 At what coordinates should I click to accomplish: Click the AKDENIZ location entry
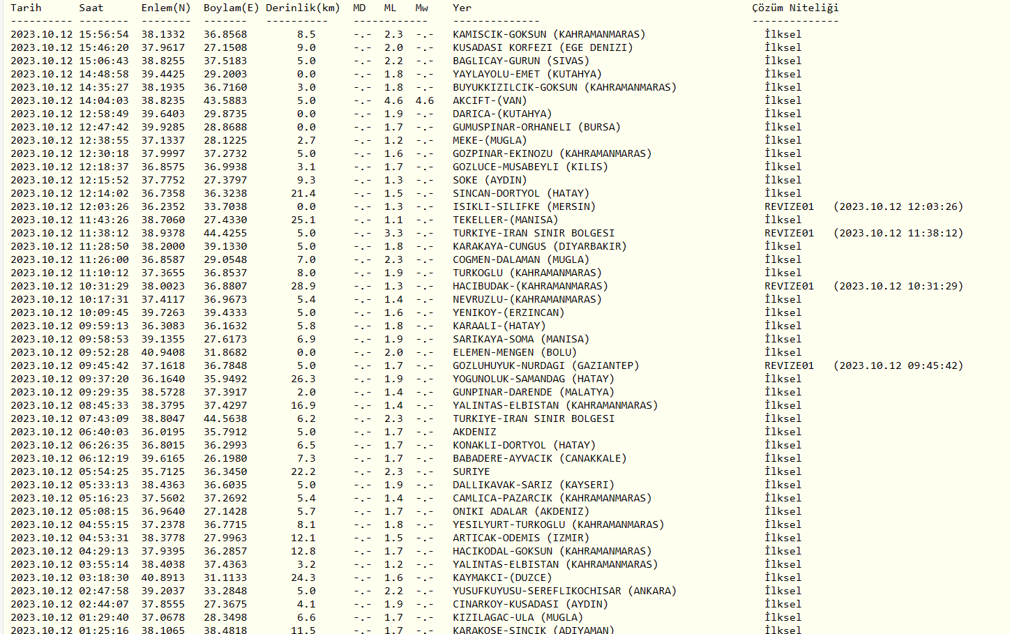click(474, 432)
